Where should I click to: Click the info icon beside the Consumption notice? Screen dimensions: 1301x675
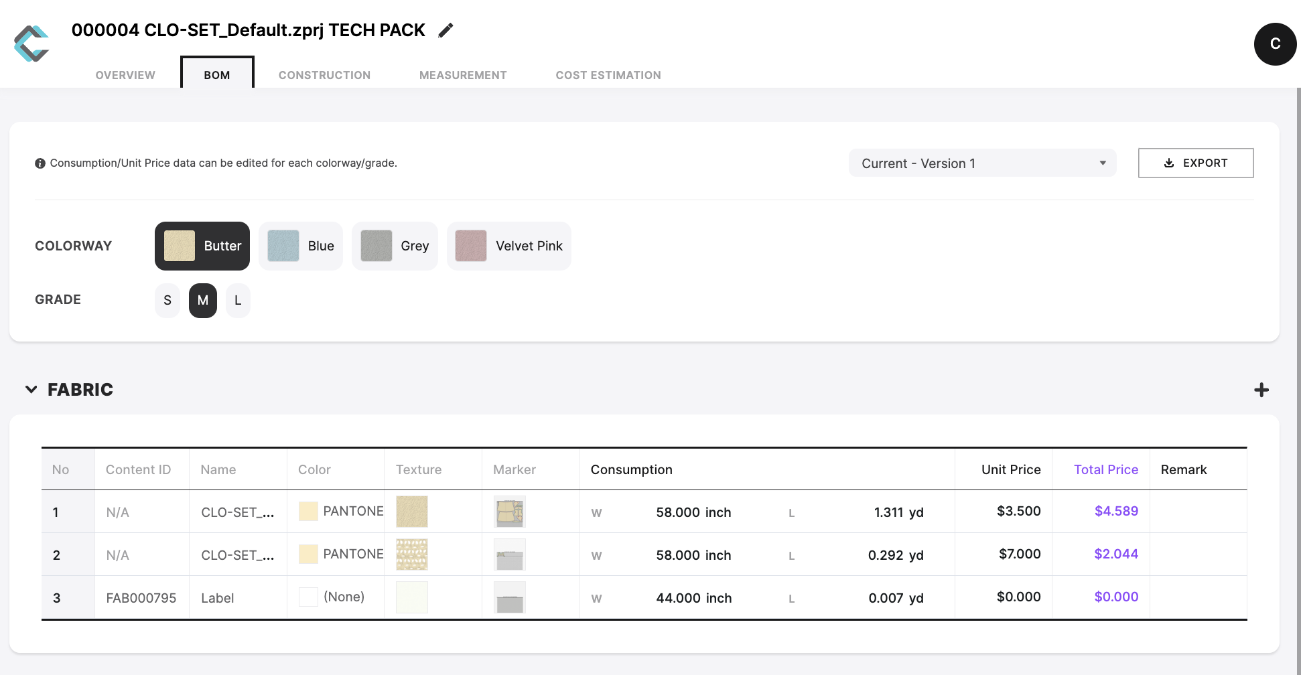coord(40,163)
